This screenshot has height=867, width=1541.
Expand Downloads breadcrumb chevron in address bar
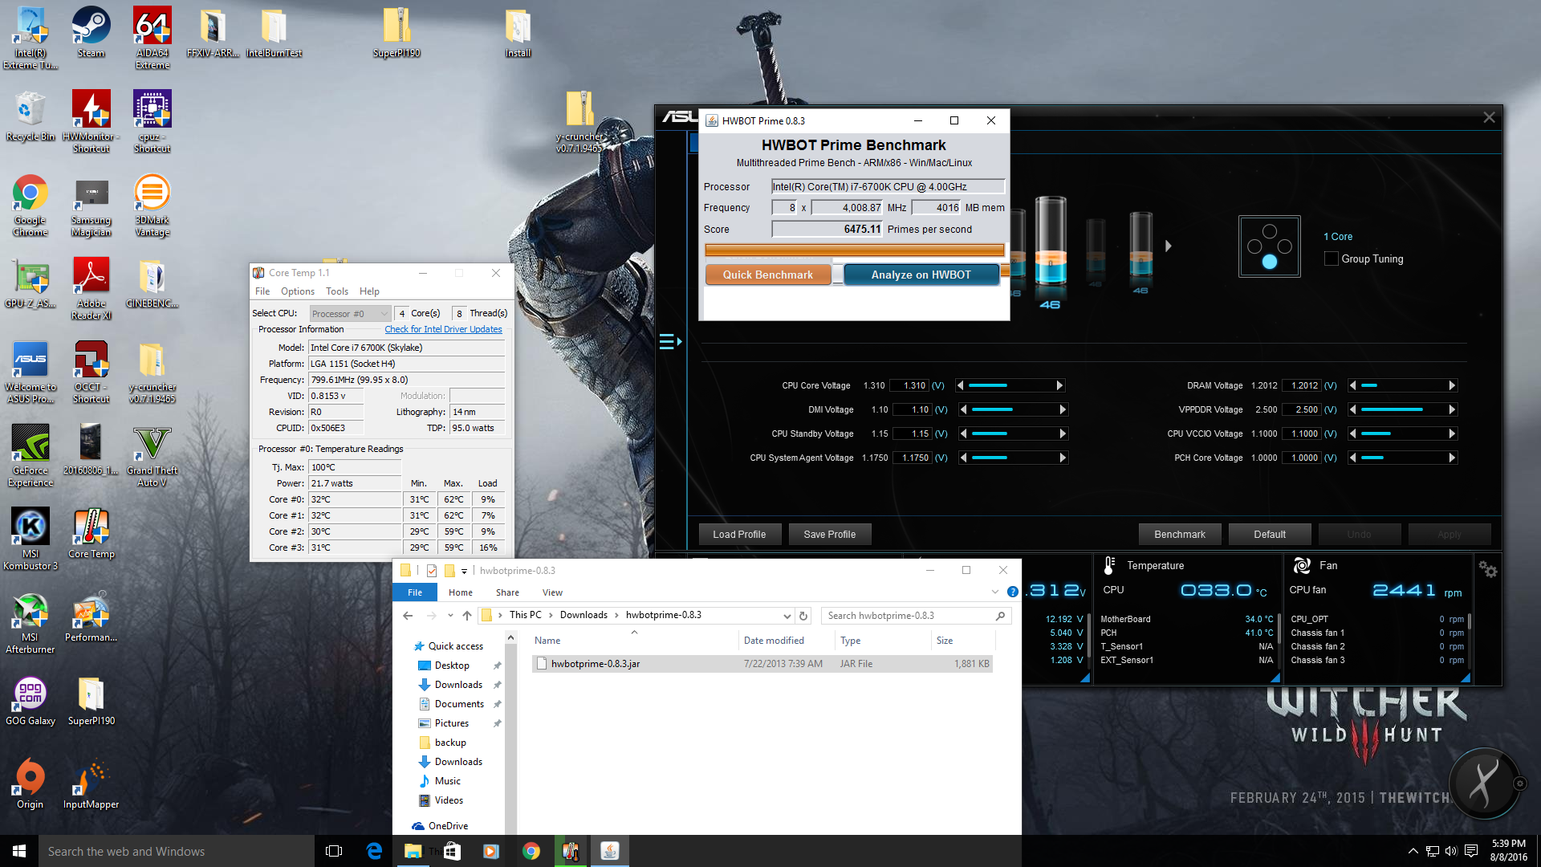pos(616,616)
